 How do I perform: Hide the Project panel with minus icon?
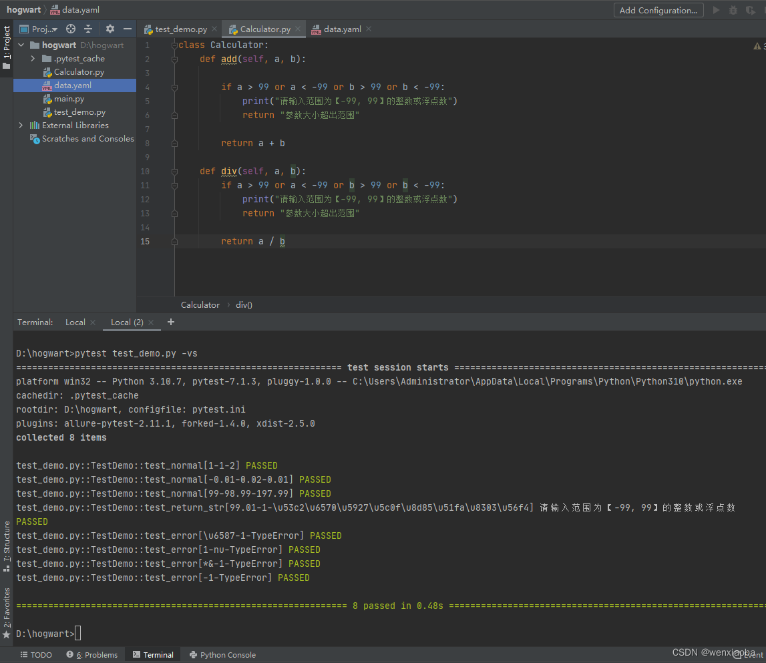click(x=127, y=29)
